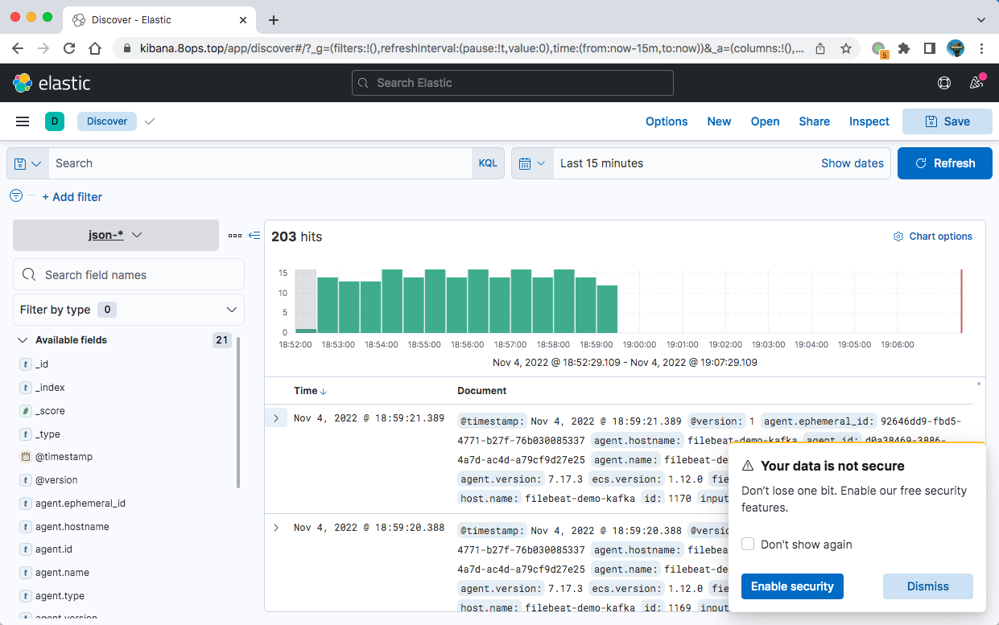
Task: Open the hamburger navigation menu
Action: 23,121
